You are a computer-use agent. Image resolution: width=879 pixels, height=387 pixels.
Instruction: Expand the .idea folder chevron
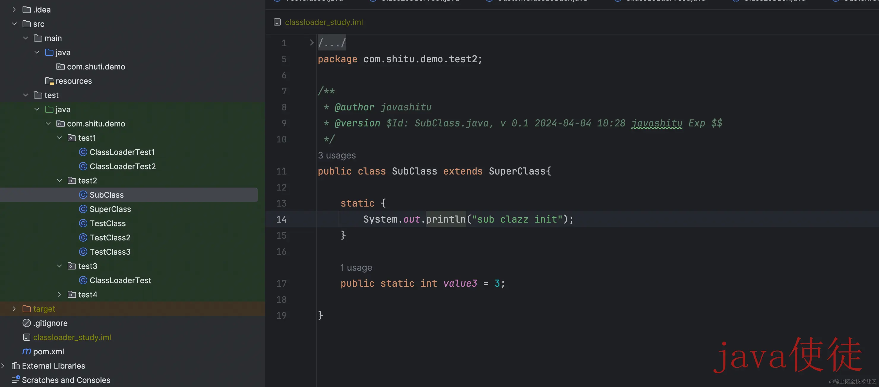tap(14, 9)
